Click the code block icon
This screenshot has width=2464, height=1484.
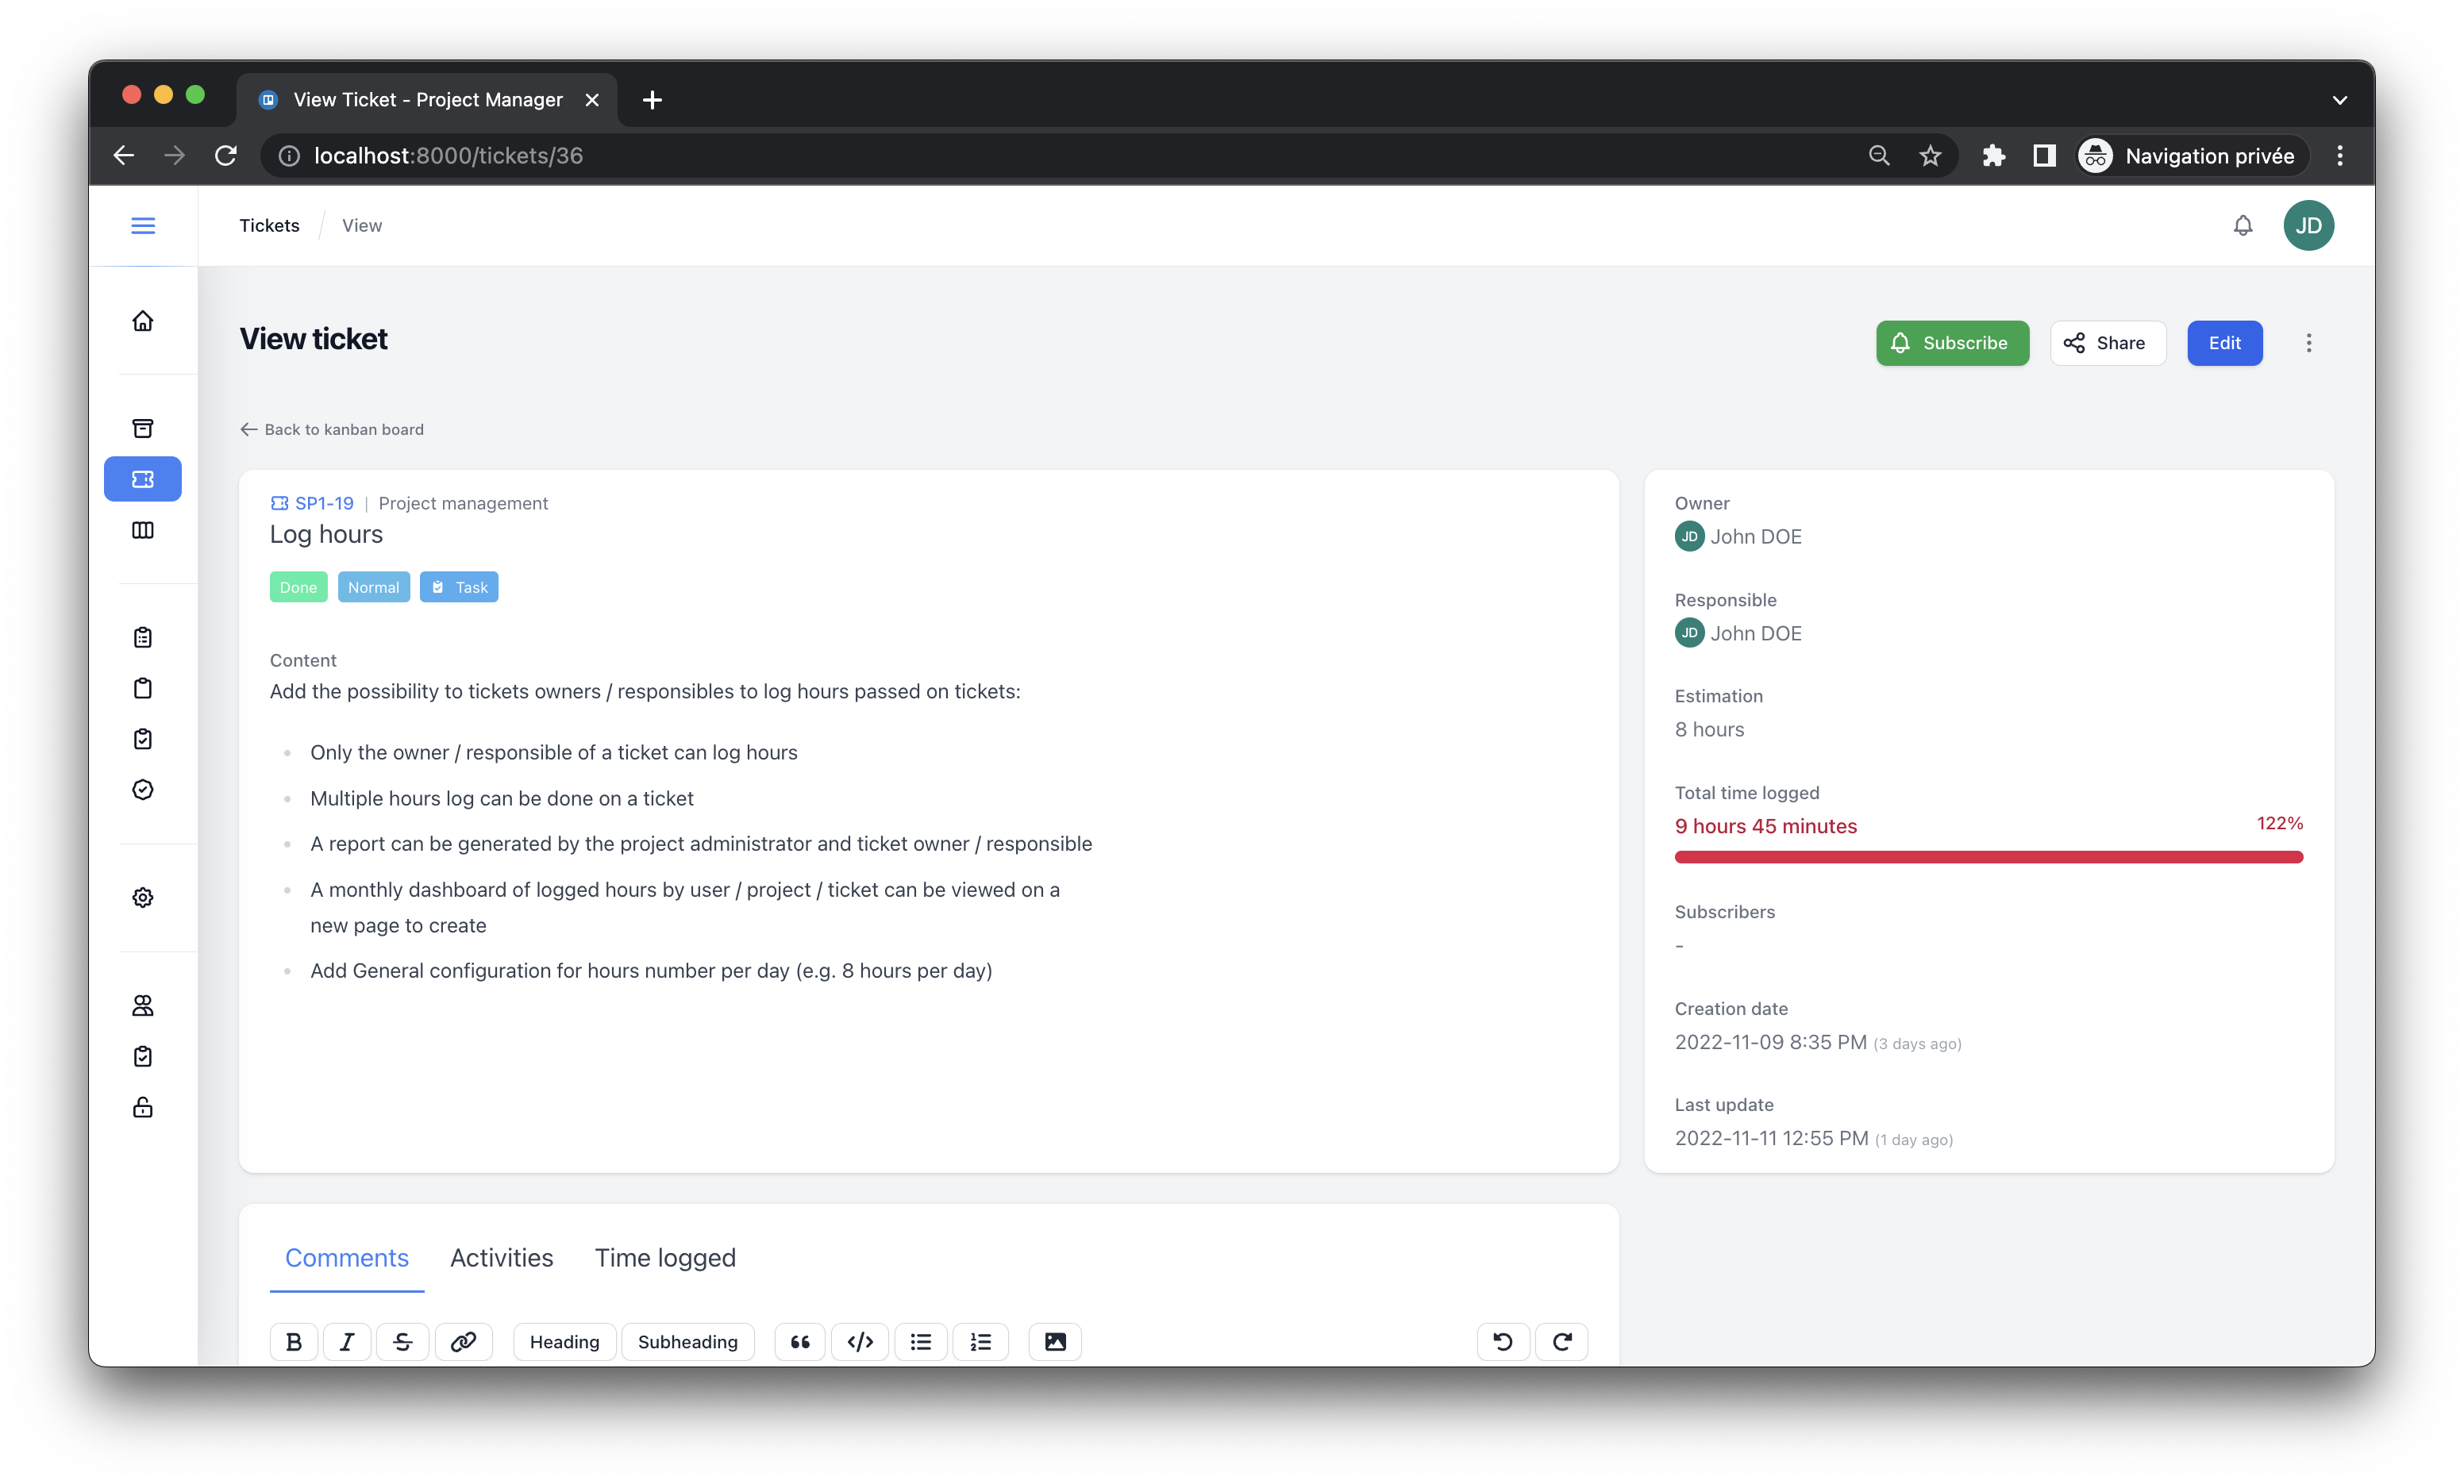(860, 1342)
